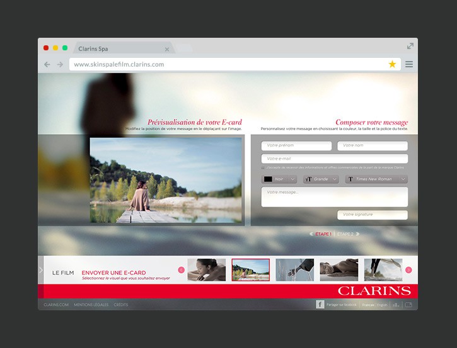Click the yellow bookmark star
457x348 pixels.
click(x=392, y=64)
